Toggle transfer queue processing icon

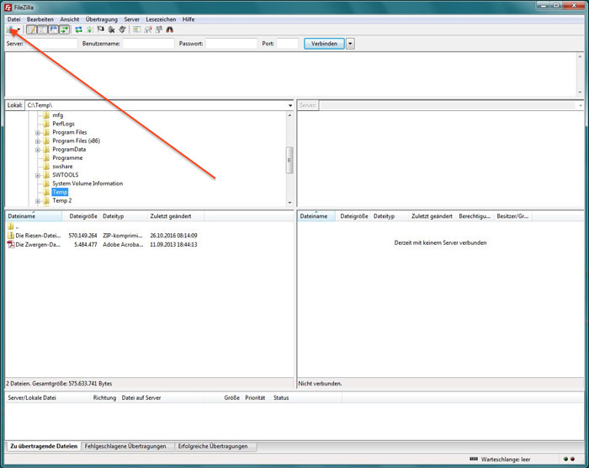(90, 29)
